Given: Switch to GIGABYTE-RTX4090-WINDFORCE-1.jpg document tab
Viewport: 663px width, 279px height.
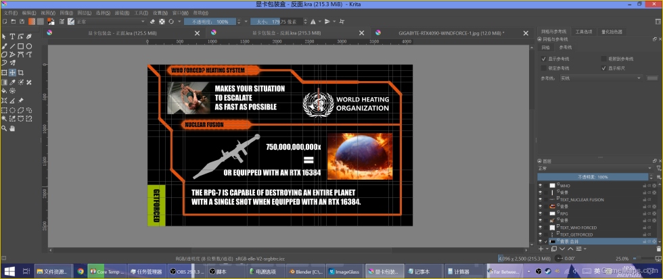Looking at the screenshot, I should point(451,33).
